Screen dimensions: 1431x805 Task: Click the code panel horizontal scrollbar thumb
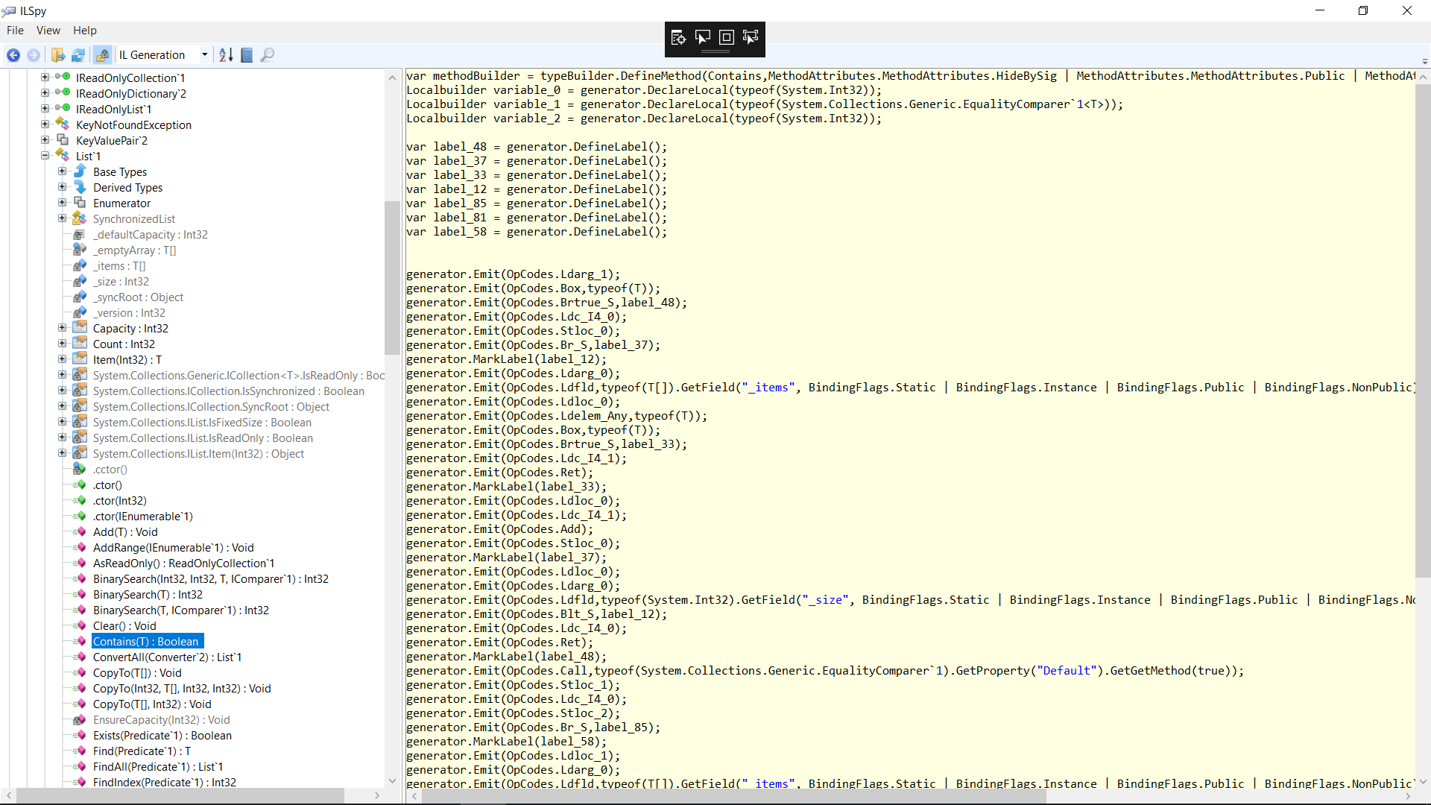tap(733, 796)
